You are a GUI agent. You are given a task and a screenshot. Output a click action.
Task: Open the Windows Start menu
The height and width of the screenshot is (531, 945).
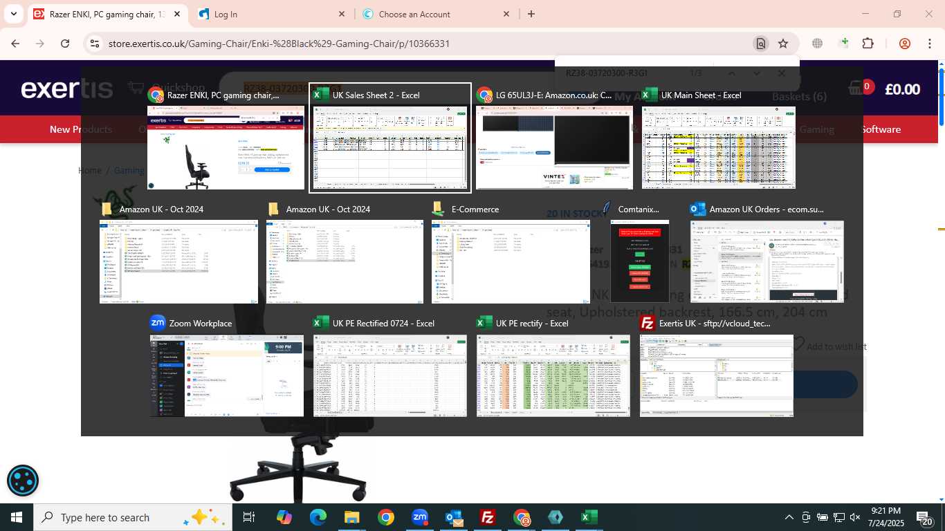click(x=17, y=517)
